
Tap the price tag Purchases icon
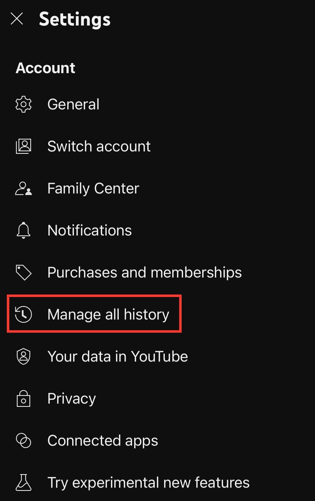[24, 272]
